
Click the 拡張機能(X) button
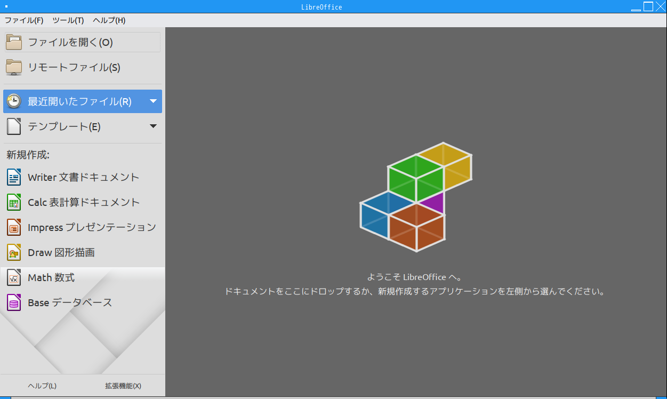click(x=123, y=386)
